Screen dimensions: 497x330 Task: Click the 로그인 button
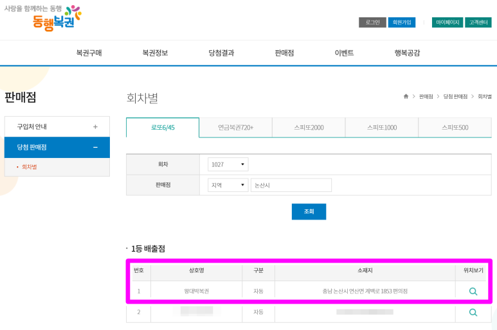point(372,22)
